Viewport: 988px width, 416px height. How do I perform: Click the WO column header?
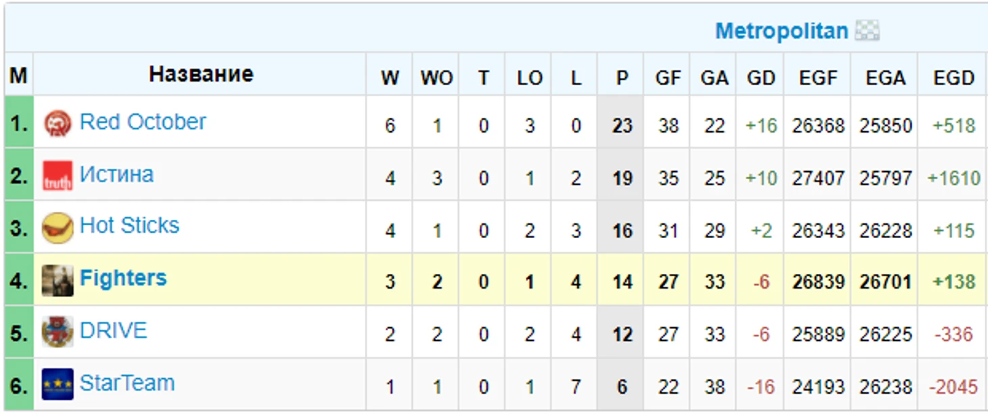pyautogui.click(x=436, y=78)
